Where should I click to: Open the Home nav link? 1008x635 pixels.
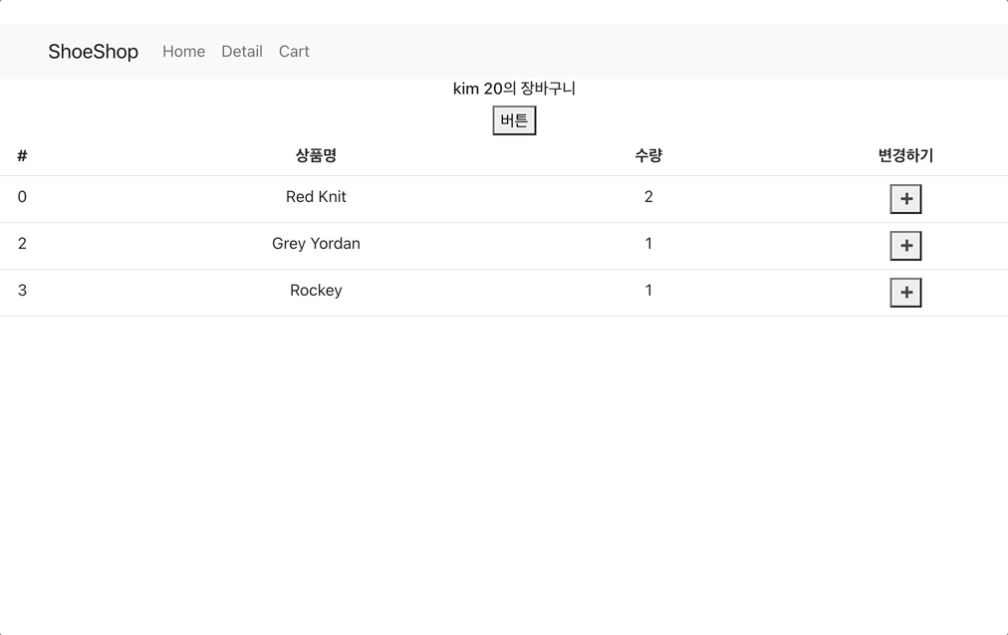(184, 52)
